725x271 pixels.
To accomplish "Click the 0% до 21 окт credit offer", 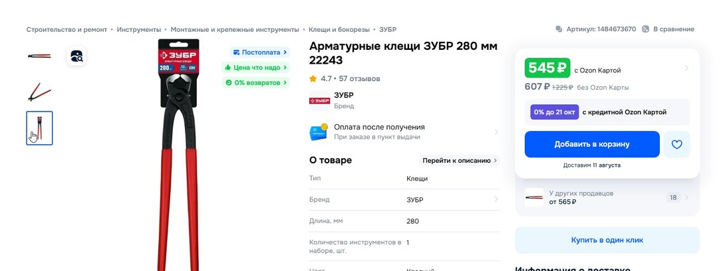I will click(555, 112).
